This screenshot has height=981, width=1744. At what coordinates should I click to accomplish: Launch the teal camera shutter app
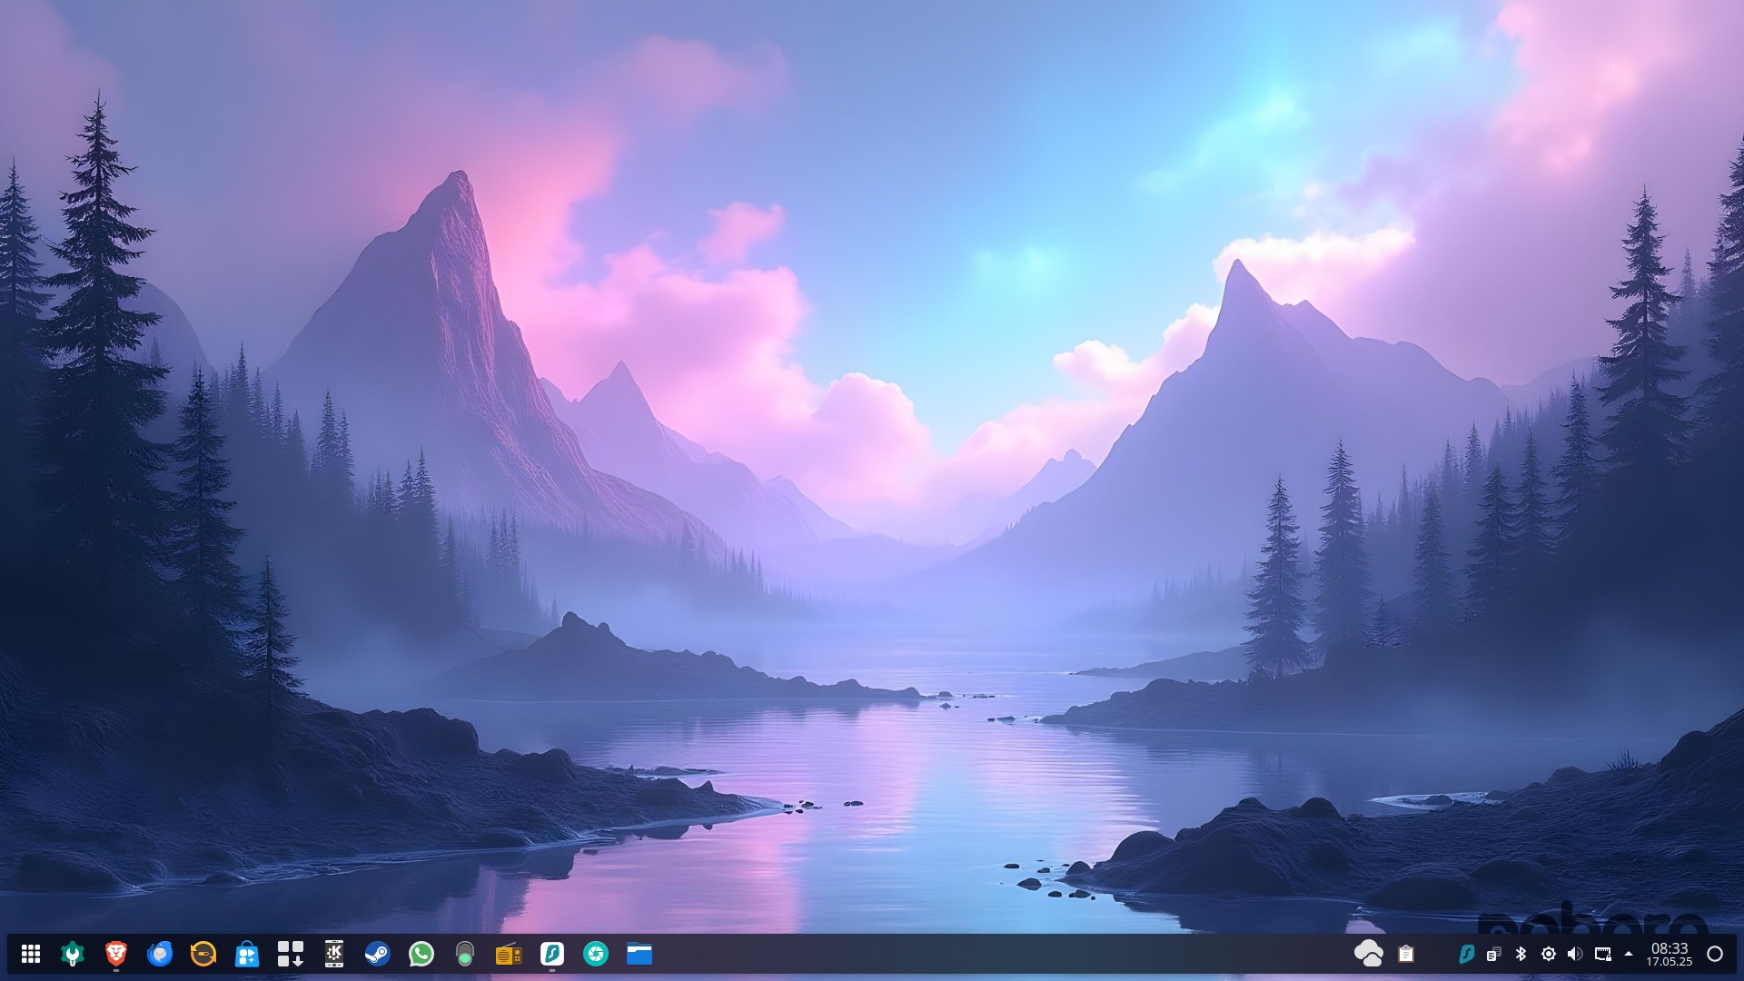coord(596,954)
